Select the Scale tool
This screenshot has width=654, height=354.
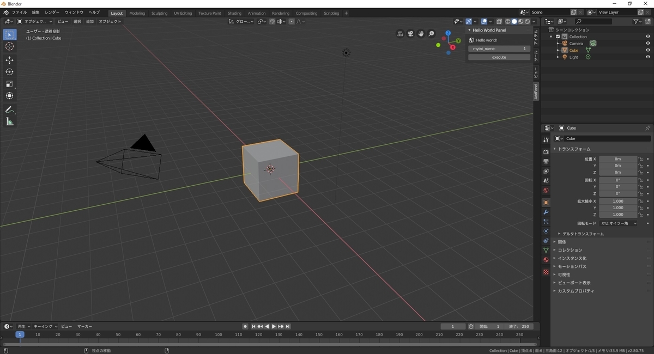pos(9,84)
